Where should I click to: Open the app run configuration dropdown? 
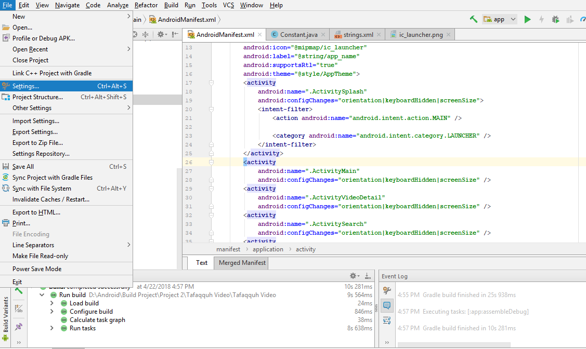click(500, 19)
